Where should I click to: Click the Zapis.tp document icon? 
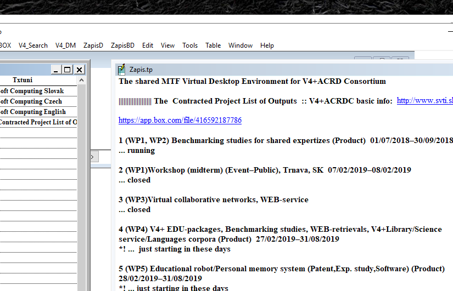coord(122,70)
